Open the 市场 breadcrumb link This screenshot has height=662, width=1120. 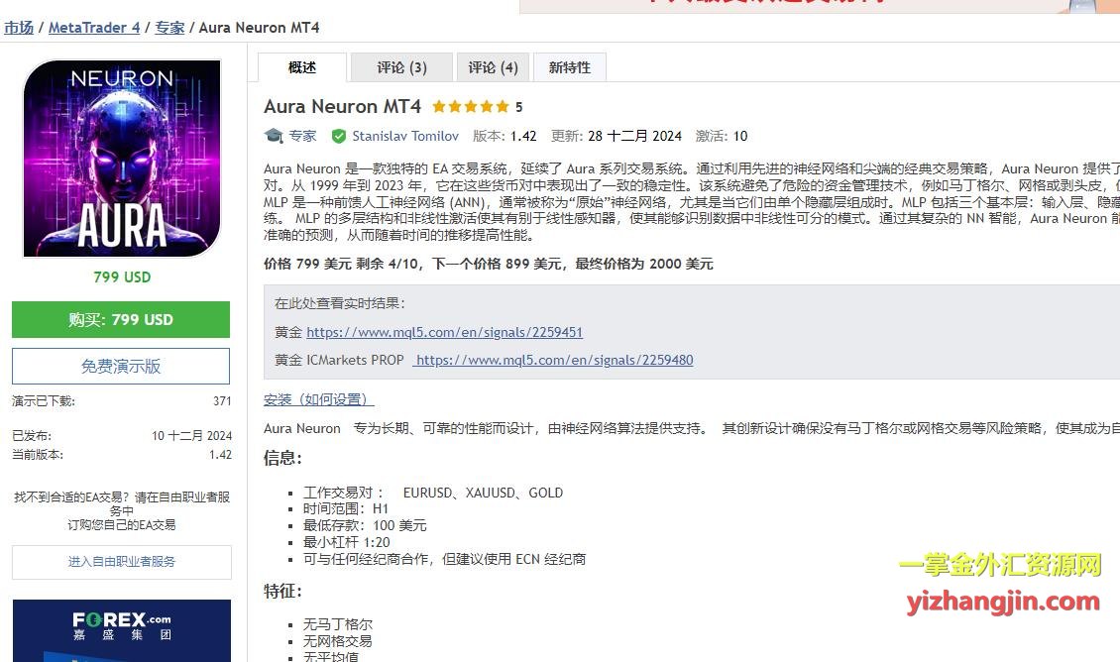[x=19, y=28]
